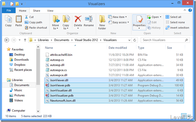
Task: Select Computer in navigation pane
Action: pyautogui.click(x=16, y=110)
